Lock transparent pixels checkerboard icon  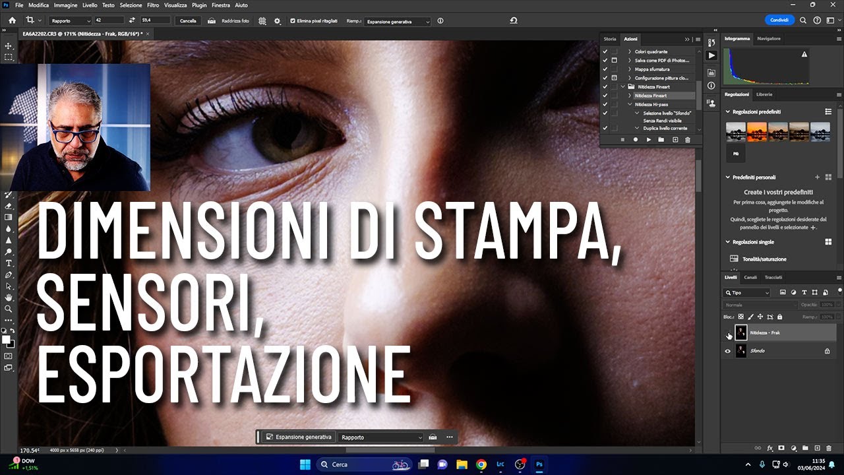[740, 317]
